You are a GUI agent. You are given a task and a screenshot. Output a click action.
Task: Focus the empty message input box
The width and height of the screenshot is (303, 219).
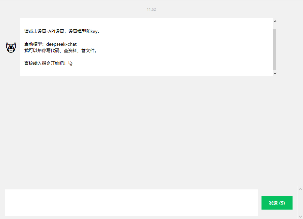(x=131, y=203)
